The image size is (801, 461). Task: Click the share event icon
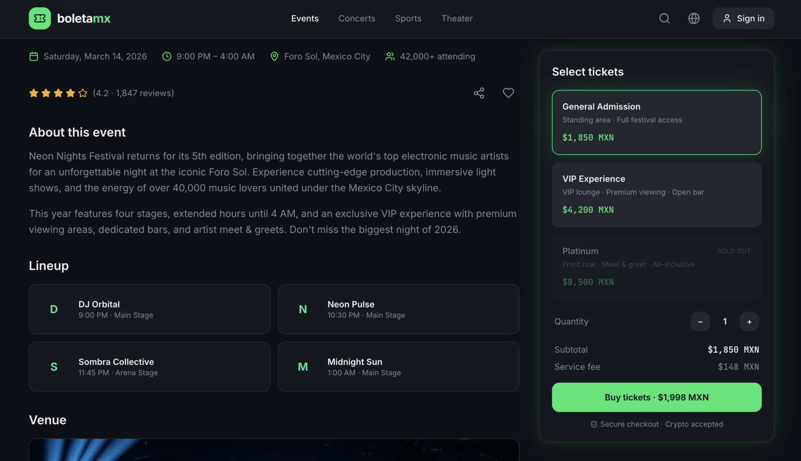479,93
